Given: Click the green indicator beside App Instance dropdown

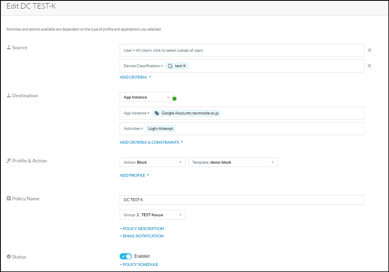Looking at the screenshot, I should [174, 99].
